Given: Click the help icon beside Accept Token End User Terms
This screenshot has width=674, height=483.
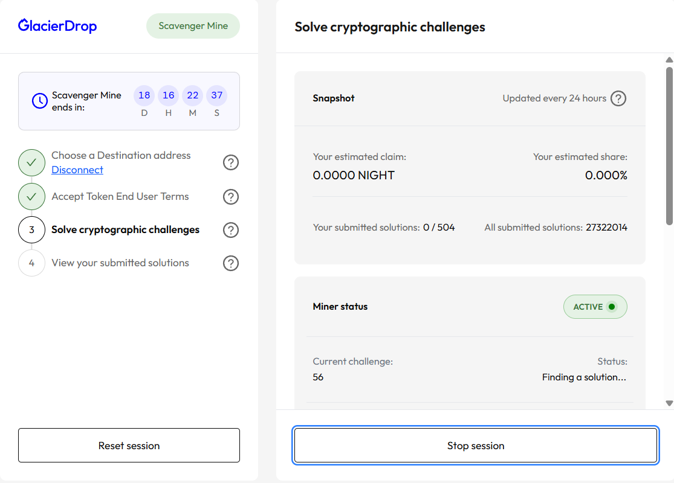Looking at the screenshot, I should [x=231, y=197].
